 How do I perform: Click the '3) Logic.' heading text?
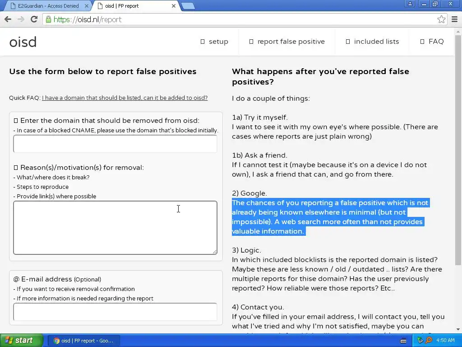[x=246, y=250]
